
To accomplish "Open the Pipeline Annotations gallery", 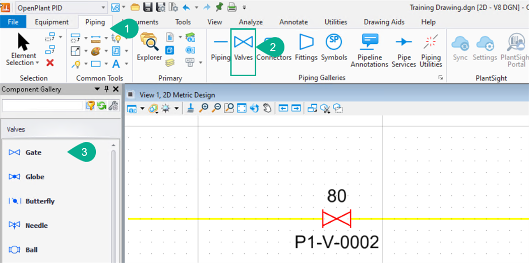I will (370, 50).
